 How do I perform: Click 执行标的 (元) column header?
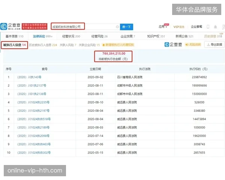click(x=198, y=69)
